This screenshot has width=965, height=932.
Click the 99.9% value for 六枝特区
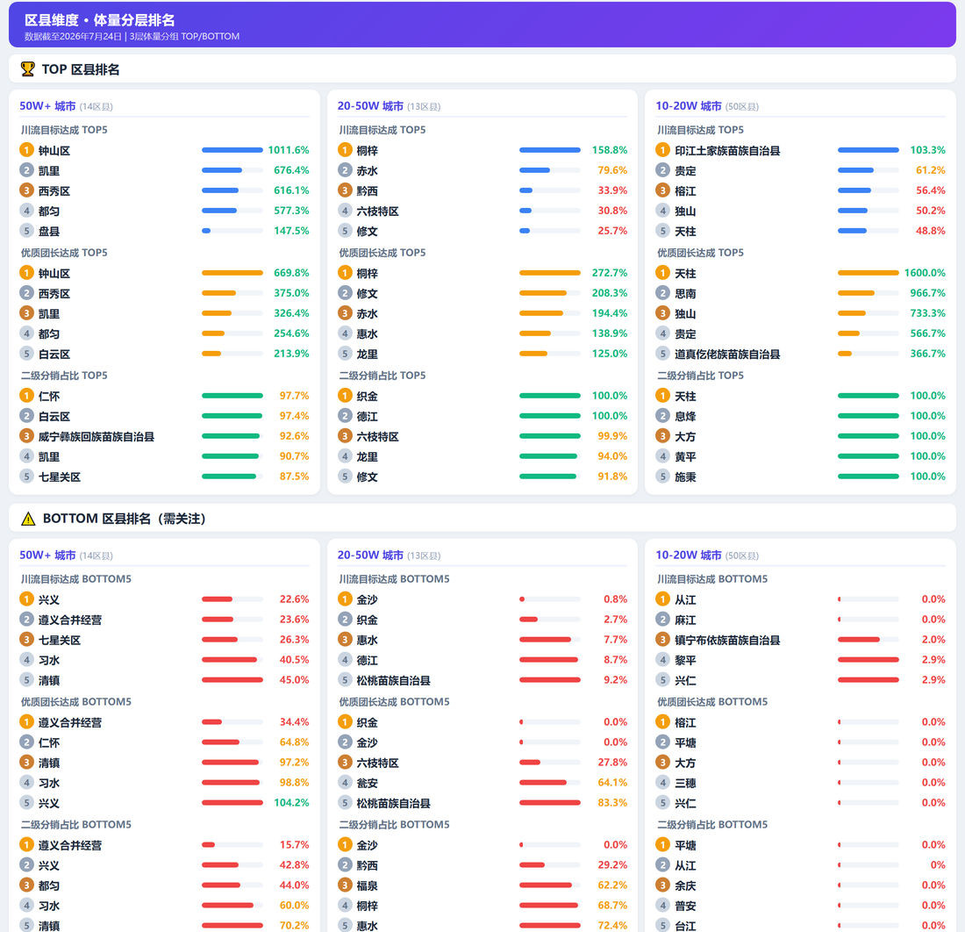click(x=612, y=436)
